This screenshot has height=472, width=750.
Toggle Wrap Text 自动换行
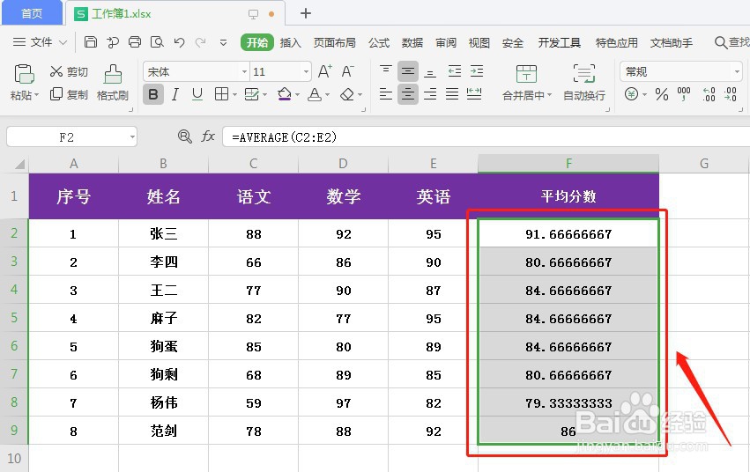point(584,82)
